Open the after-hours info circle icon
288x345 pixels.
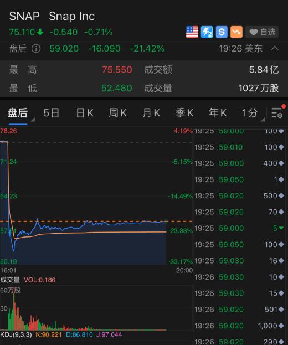point(36,49)
